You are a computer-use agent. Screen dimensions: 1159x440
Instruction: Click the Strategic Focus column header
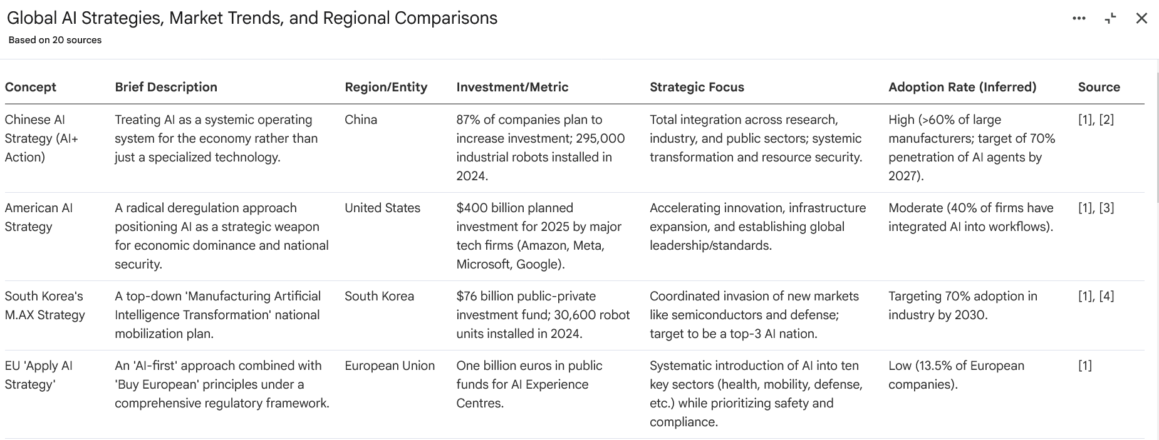click(697, 87)
